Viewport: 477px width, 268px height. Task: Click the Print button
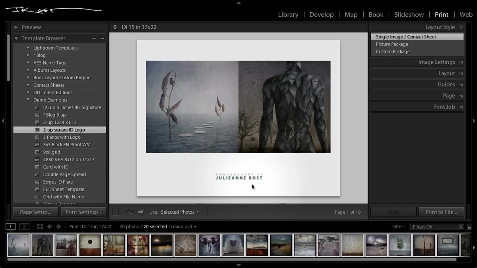(394, 212)
